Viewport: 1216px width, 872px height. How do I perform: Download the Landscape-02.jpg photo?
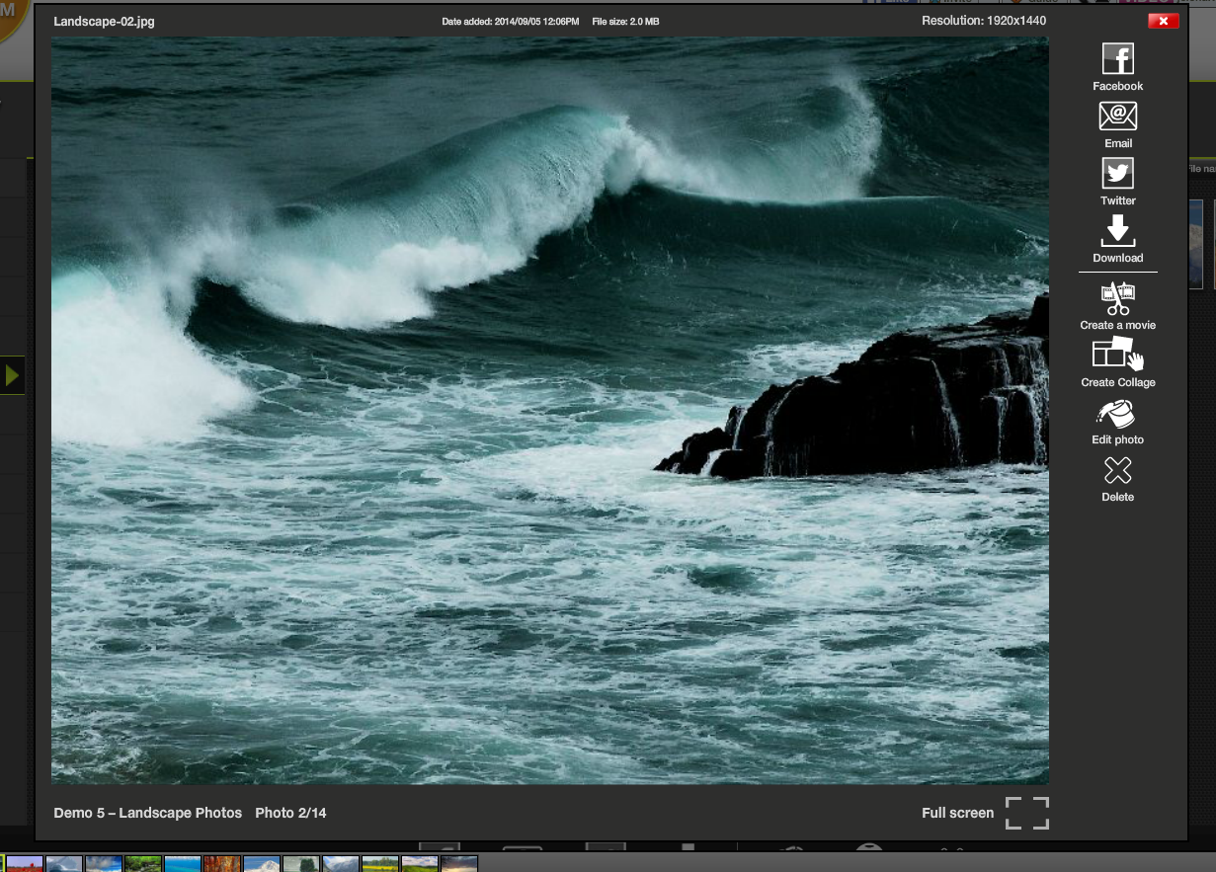pyautogui.click(x=1117, y=232)
